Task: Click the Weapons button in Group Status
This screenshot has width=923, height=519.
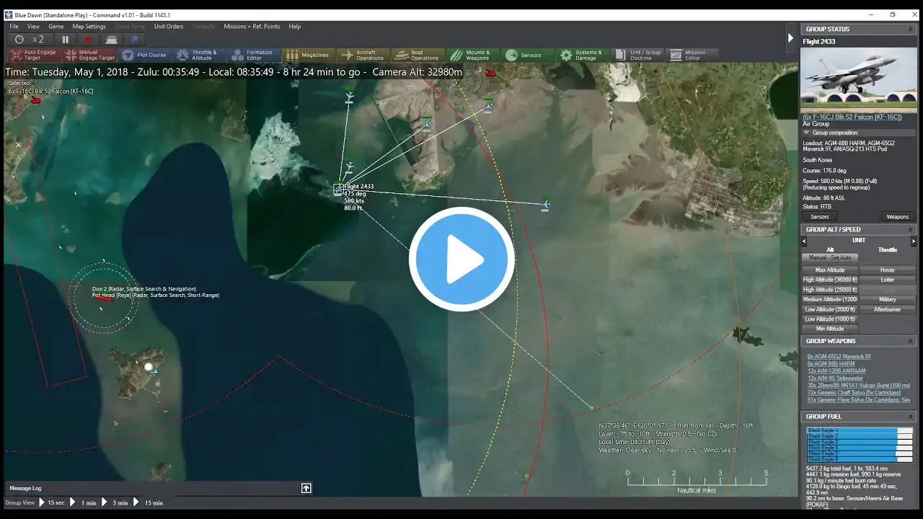Action: pyautogui.click(x=898, y=217)
